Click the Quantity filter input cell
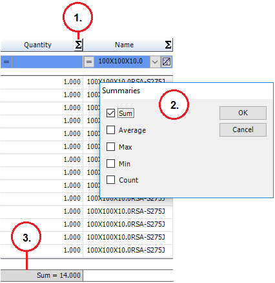The image size is (275, 283). [x=47, y=62]
